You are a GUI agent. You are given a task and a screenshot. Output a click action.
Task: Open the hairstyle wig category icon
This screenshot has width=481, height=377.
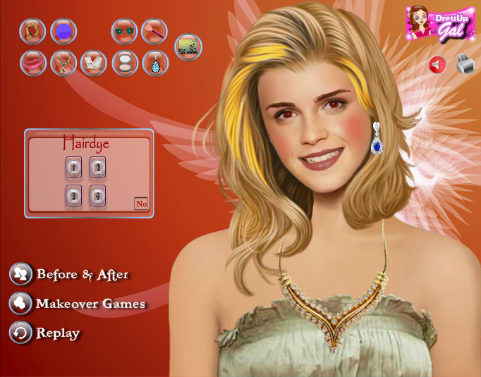(32, 31)
